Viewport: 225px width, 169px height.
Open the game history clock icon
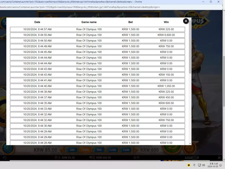pyautogui.click(x=4, y=158)
